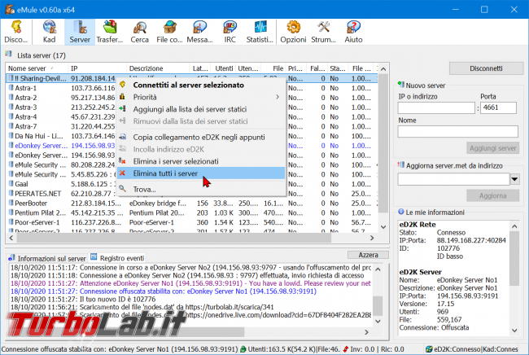Click the Aggiungi server button
The width and height of the screenshot is (529, 355).
(x=492, y=148)
